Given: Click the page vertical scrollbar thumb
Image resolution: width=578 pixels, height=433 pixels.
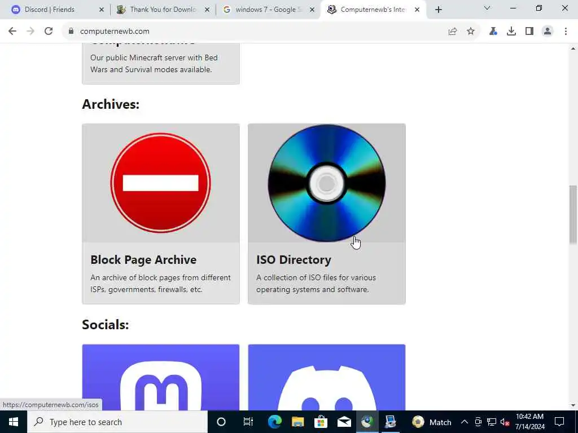Looking at the screenshot, I should click(573, 214).
